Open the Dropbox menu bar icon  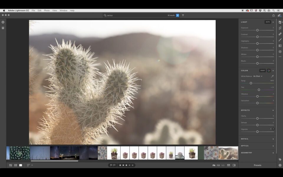(x=260, y=11)
